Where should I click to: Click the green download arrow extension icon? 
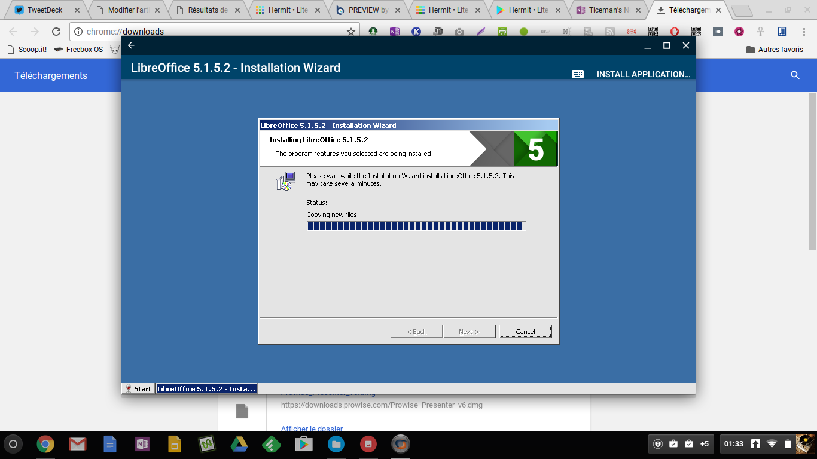click(x=373, y=32)
